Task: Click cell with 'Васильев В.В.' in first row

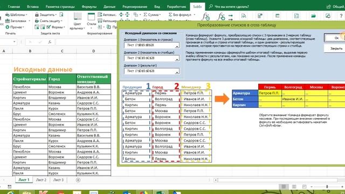Action: 93,87
